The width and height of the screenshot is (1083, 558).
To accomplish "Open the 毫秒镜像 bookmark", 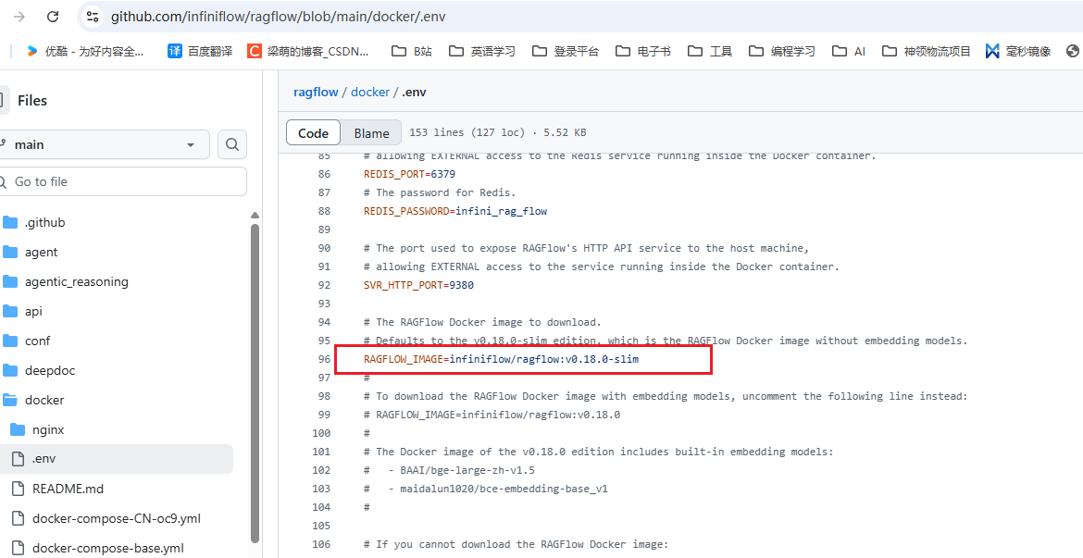I will pos(1018,51).
